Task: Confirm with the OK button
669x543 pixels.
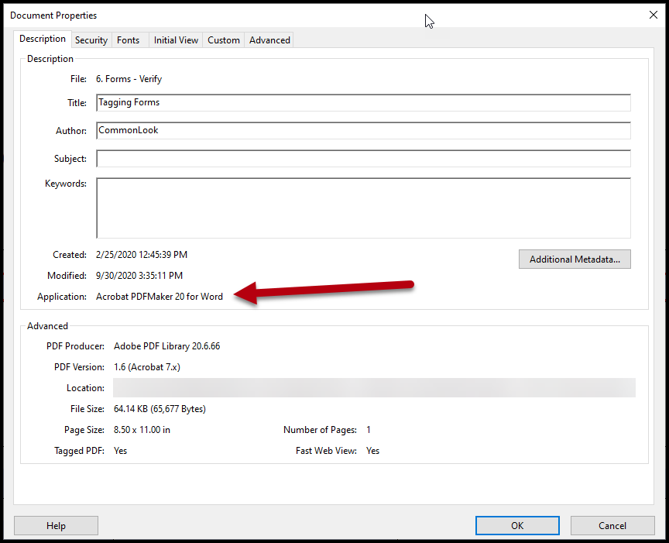Action: click(x=517, y=525)
